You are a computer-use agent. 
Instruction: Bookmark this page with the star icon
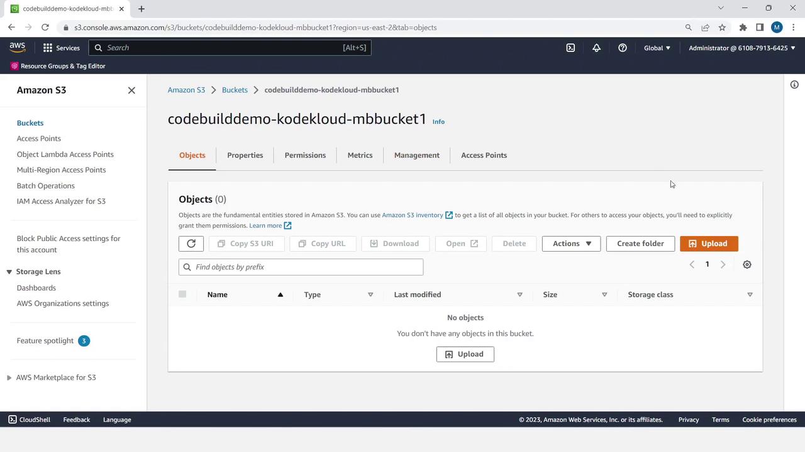[x=722, y=28]
